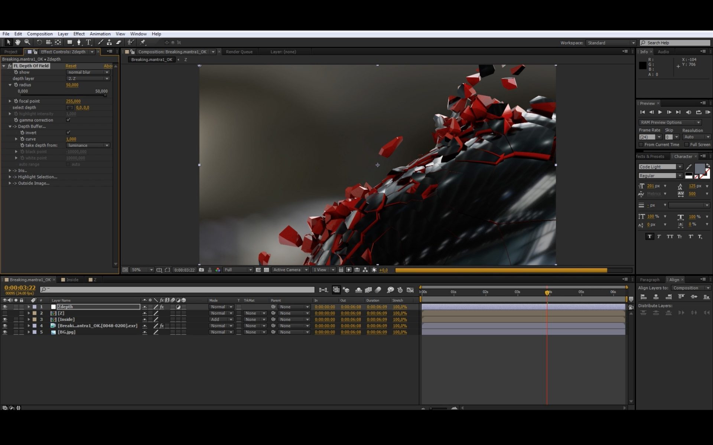This screenshot has width=713, height=445.
Task: Open the composition flowchart icon
Action: (365, 270)
